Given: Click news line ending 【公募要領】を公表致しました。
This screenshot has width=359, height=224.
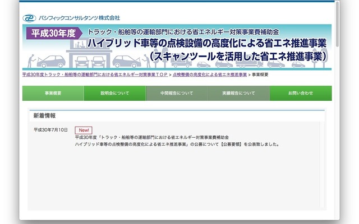Looking at the screenshot, I should [x=177, y=144].
